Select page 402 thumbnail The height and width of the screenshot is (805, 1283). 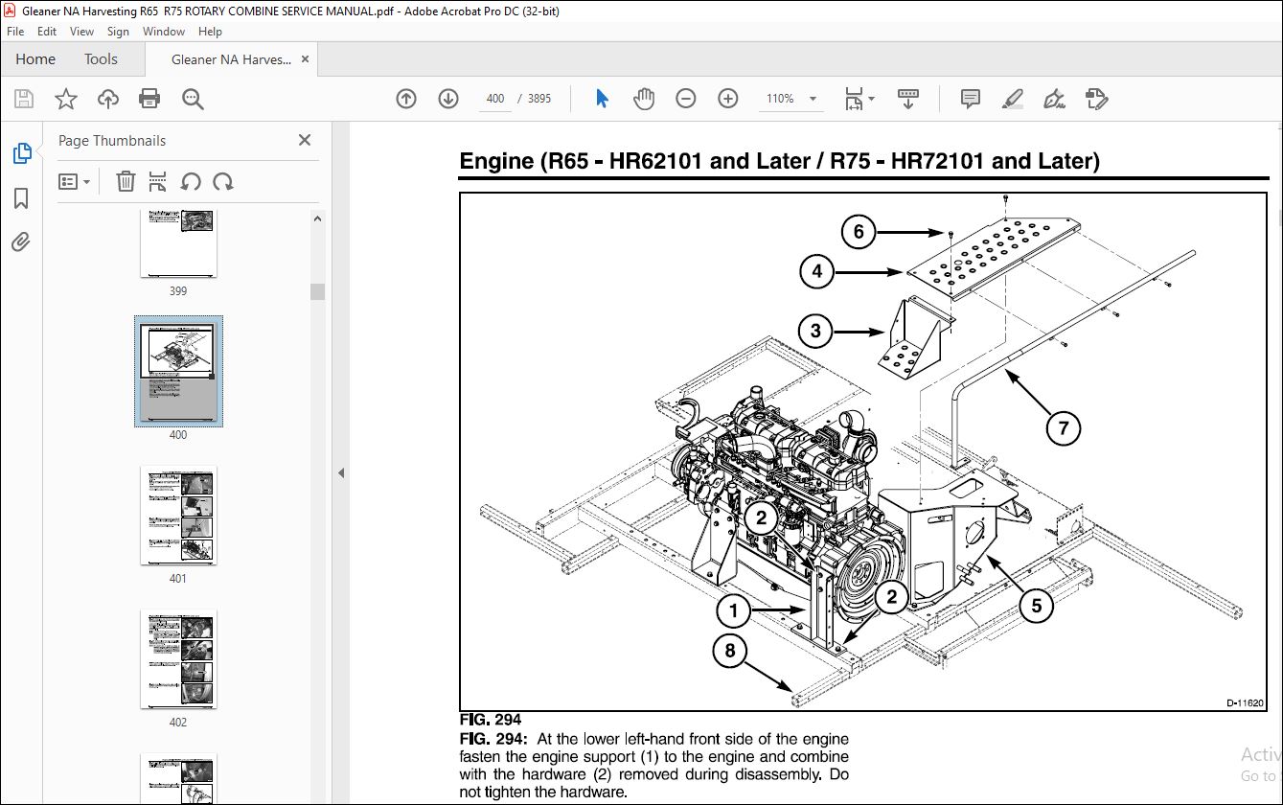coord(179,659)
